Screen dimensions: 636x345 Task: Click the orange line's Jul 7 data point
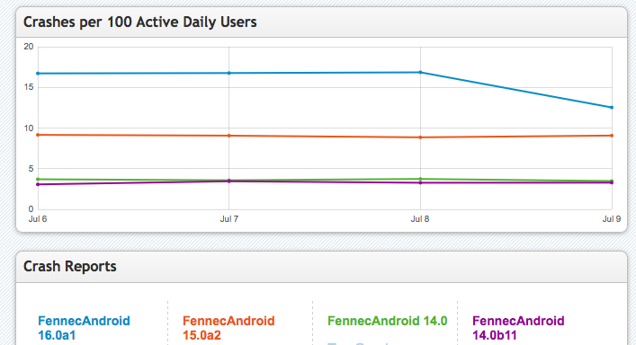pos(229,136)
